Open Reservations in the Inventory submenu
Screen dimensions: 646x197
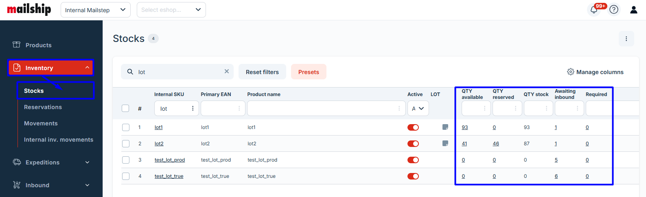click(43, 107)
